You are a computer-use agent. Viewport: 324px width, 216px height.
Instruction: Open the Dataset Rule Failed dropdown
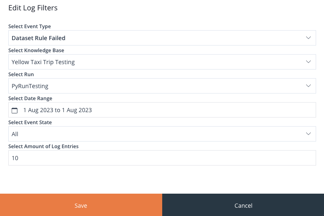tap(162, 38)
